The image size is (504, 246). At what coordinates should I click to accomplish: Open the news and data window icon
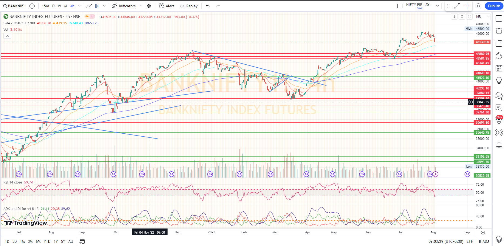tap(499, 43)
